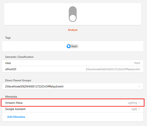The height and width of the screenshot is (126, 147).
Task: Click Add Metadata link
Action: 16,117
